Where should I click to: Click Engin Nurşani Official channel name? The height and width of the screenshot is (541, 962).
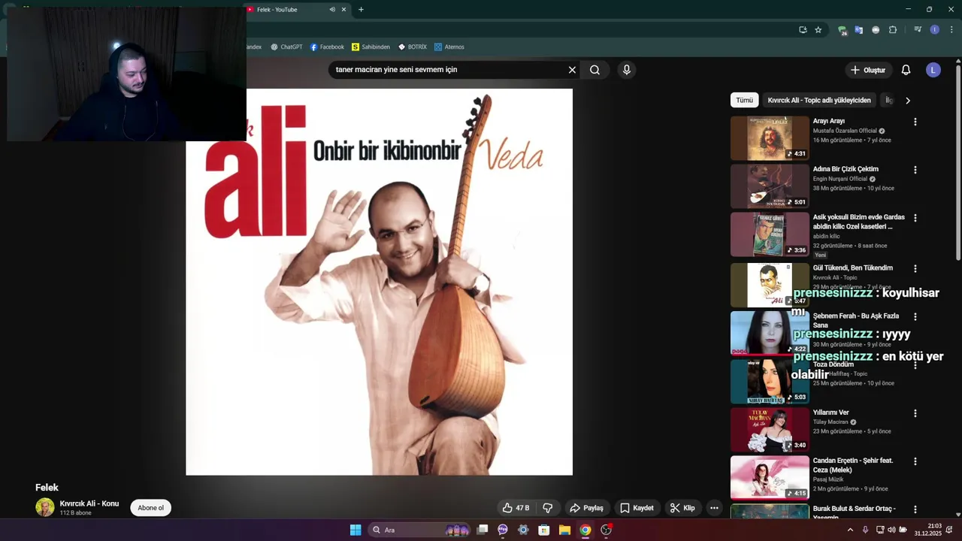tap(840, 179)
